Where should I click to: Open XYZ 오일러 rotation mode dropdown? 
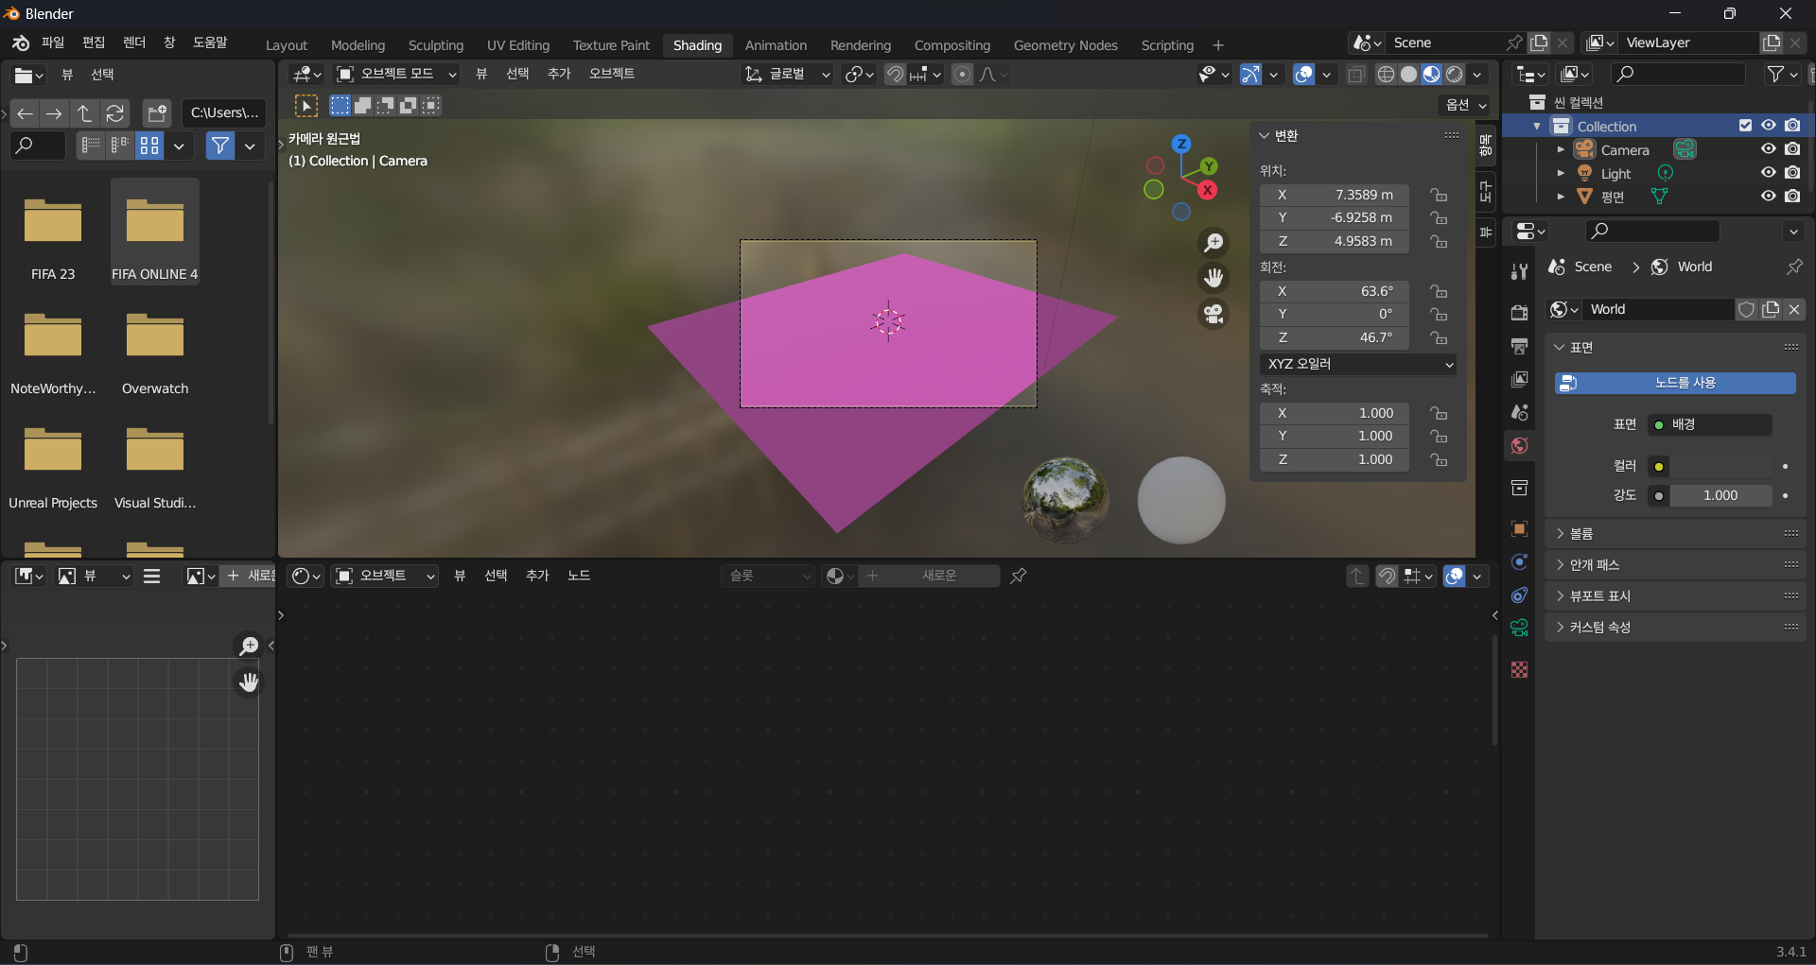click(x=1357, y=364)
